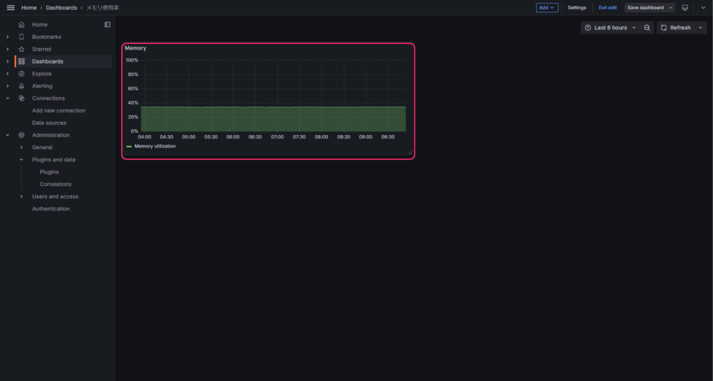
Task: Click the Administration gear icon
Action: pos(22,135)
